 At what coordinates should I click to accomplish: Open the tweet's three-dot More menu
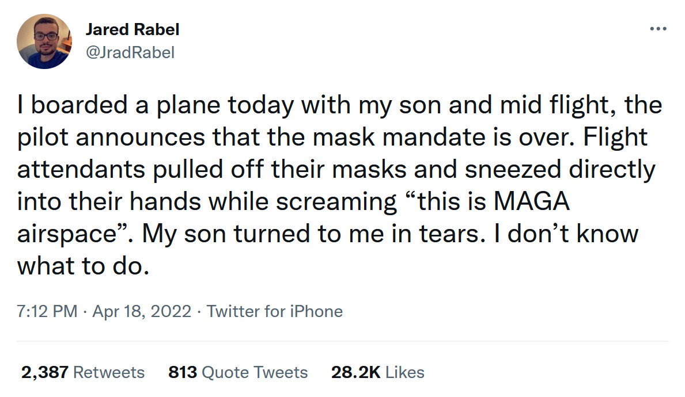tap(657, 29)
